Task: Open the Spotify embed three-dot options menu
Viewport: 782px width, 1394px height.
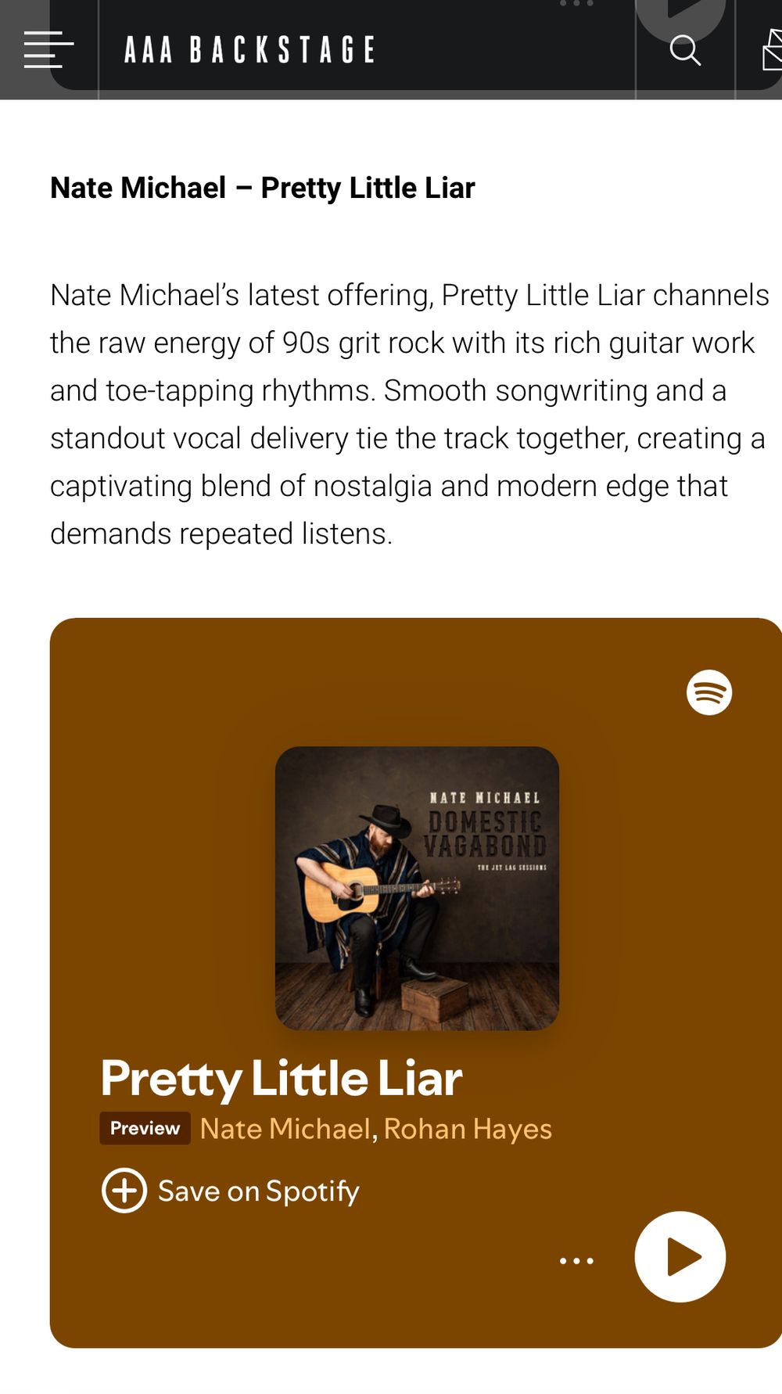Action: tap(576, 1260)
